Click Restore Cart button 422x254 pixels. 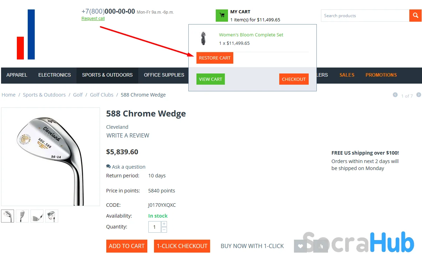[x=215, y=58]
